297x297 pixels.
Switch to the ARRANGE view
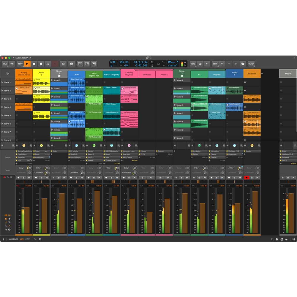click(13, 239)
